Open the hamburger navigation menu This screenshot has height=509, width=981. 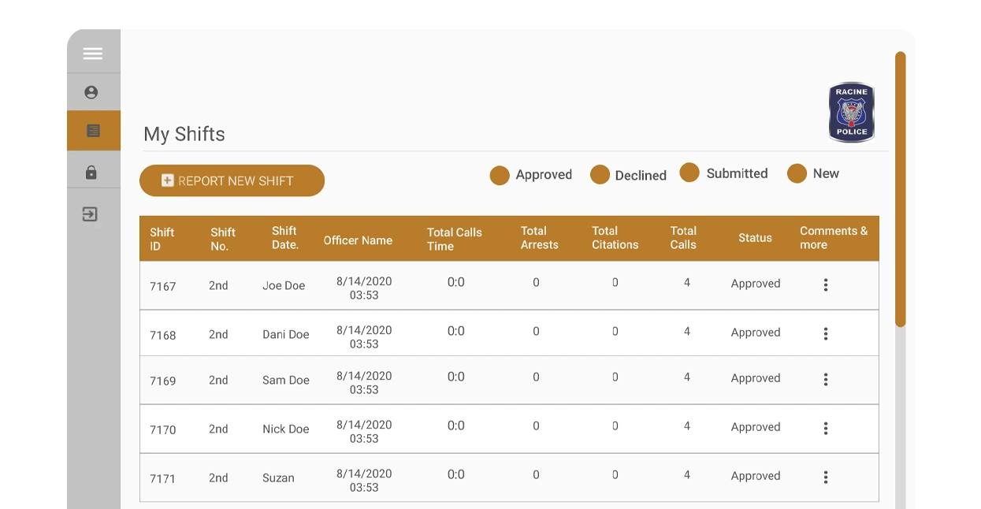click(x=92, y=53)
